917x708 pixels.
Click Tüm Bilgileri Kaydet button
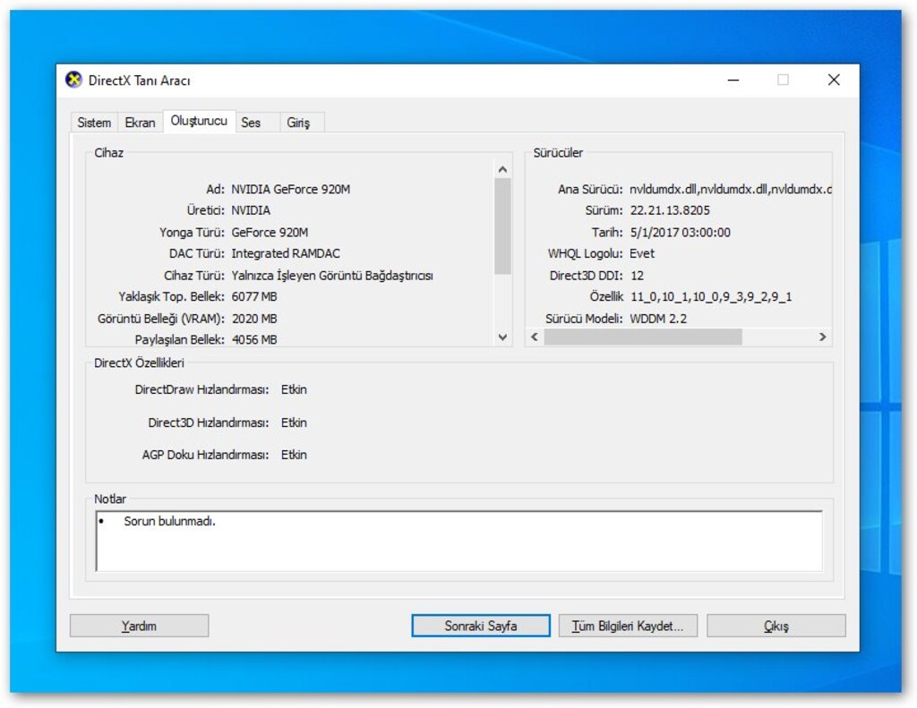[x=628, y=626]
